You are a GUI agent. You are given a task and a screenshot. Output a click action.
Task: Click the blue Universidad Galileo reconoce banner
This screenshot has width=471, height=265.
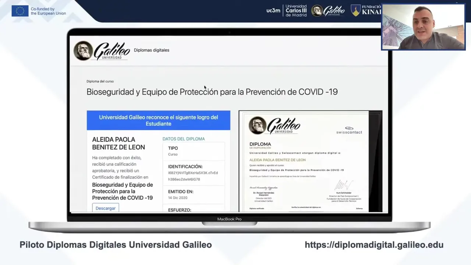[159, 120]
